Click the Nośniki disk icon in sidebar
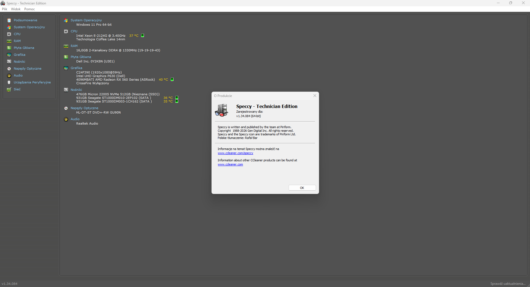Viewport: 530px width, 287px height. click(x=9, y=62)
